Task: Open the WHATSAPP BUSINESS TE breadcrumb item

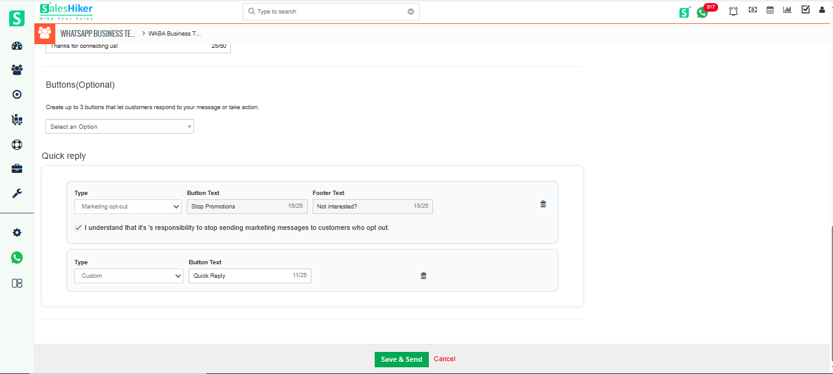Action: coord(97,33)
